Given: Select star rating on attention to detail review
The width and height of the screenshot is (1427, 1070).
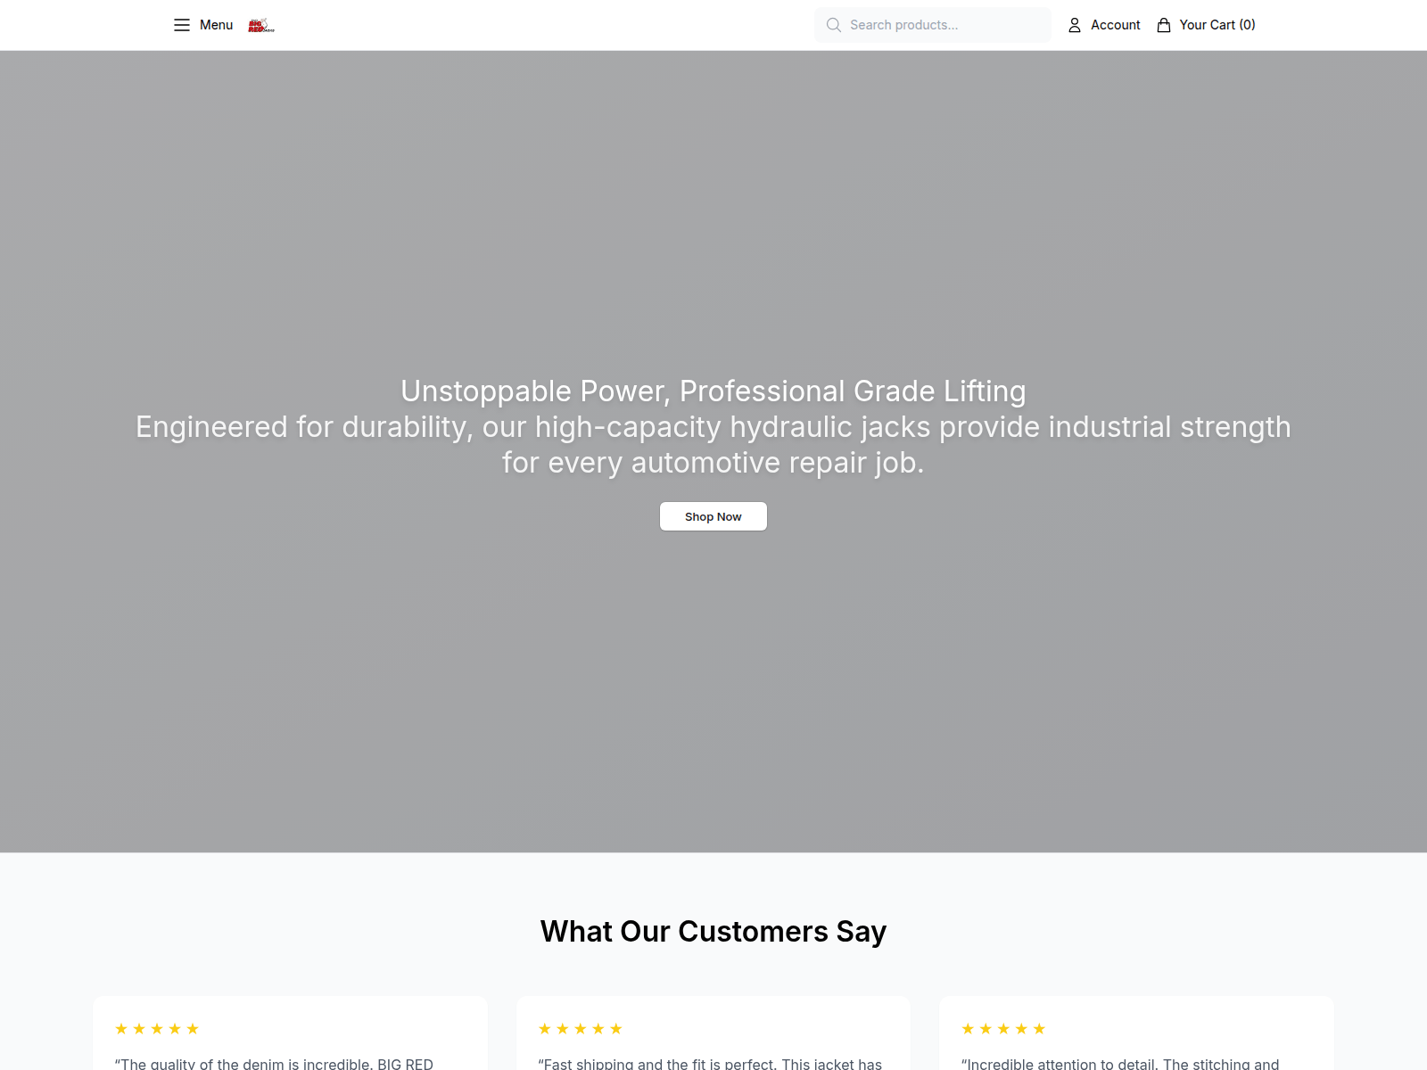Looking at the screenshot, I should click(1003, 1029).
